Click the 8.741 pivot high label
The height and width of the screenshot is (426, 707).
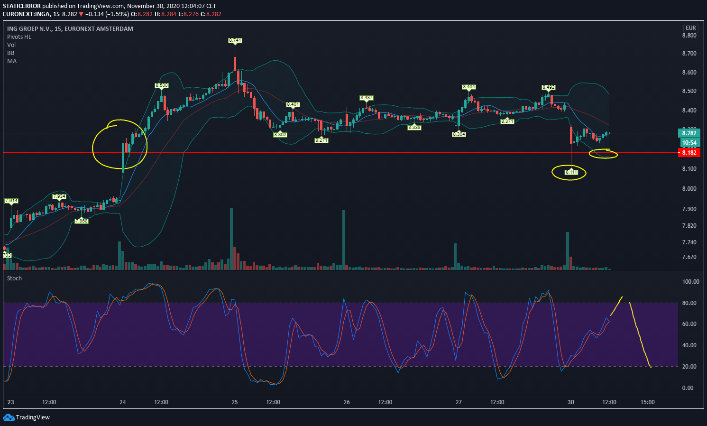(x=235, y=41)
